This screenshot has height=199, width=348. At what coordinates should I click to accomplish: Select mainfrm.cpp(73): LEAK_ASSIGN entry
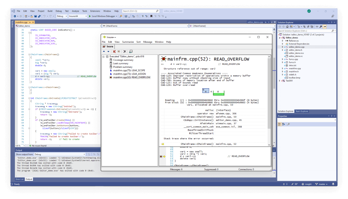[129, 74]
